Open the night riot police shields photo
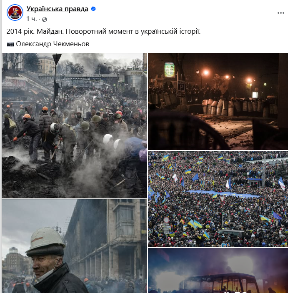The height and width of the screenshot is (293, 288). click(218, 101)
